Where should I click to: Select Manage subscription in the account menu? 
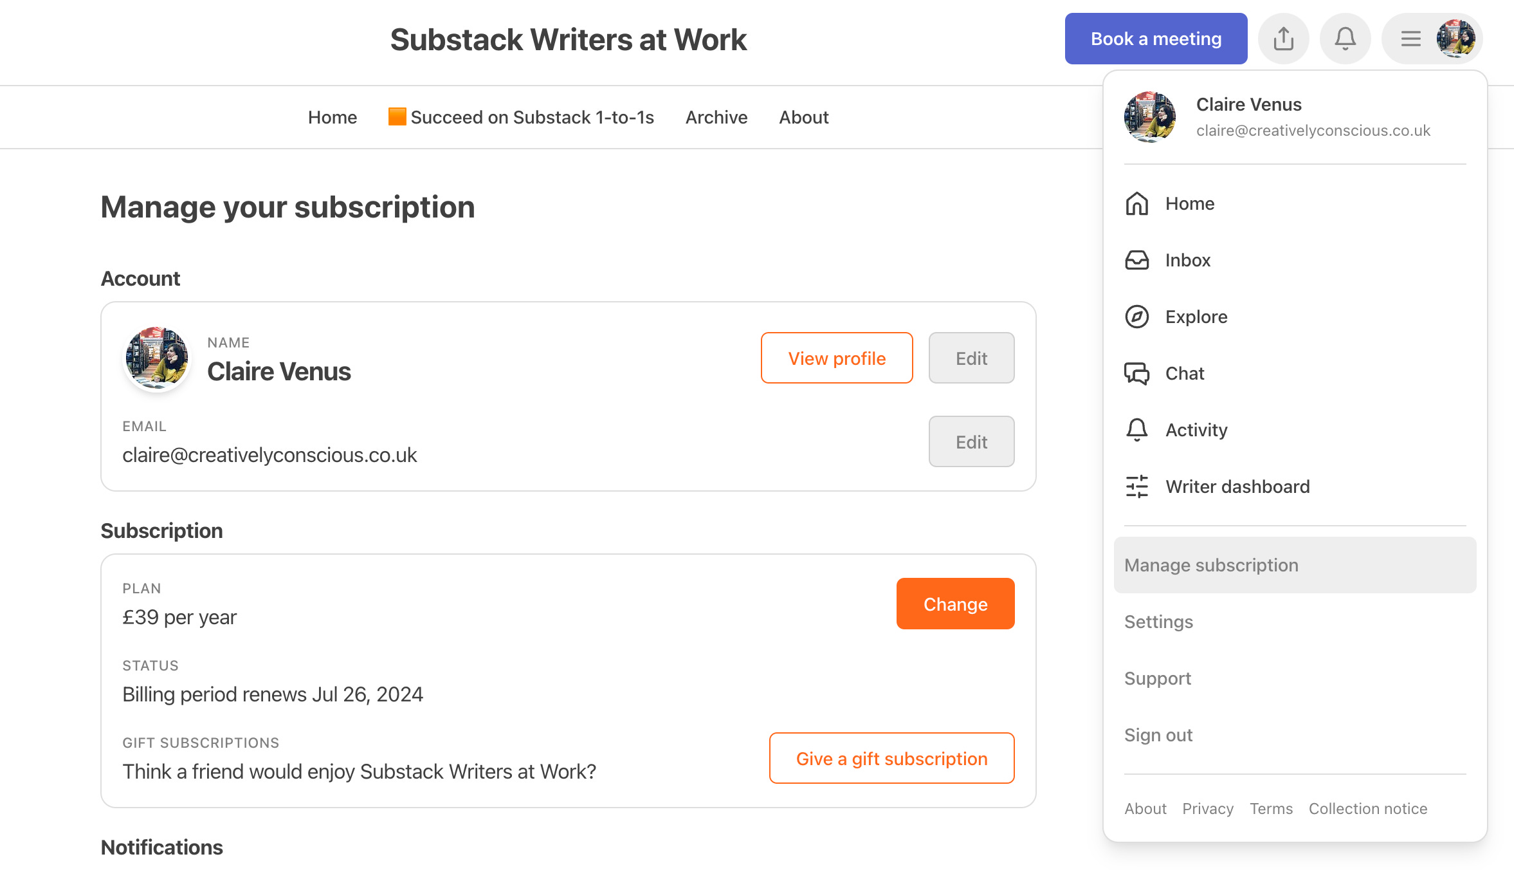(1210, 565)
